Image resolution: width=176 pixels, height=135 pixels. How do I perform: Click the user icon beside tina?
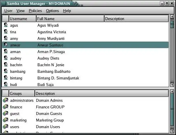(x=6, y=32)
